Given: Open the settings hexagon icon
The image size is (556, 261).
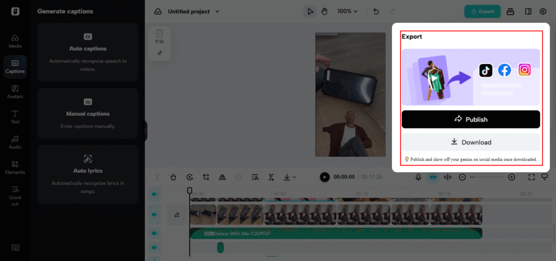Looking at the screenshot, I should click(x=543, y=11).
